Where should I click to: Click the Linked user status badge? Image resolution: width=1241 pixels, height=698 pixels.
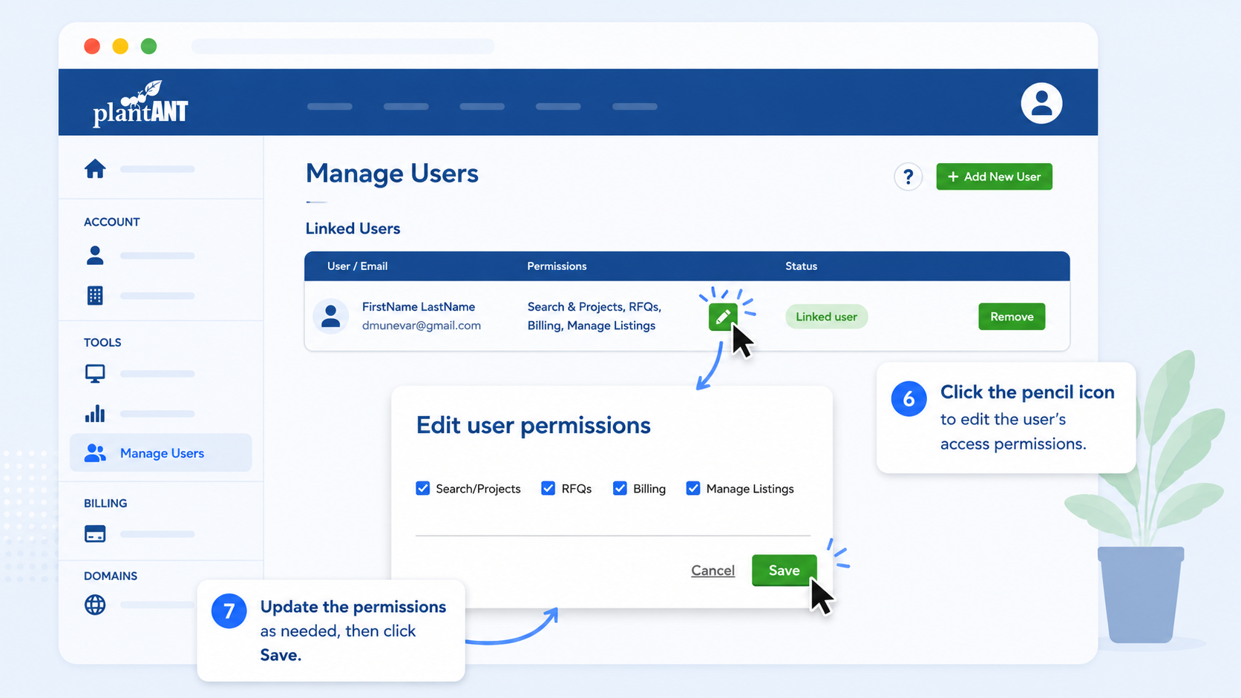tap(826, 317)
